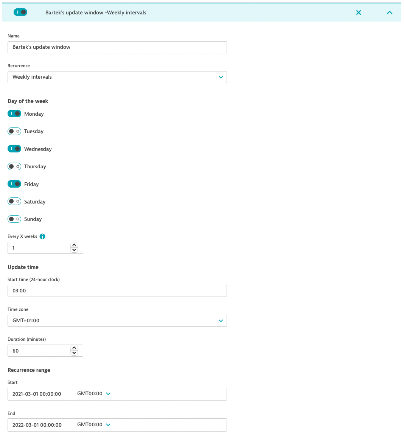Click the "Recurrence range" heading
The height and width of the screenshot is (438, 404).
click(x=29, y=370)
